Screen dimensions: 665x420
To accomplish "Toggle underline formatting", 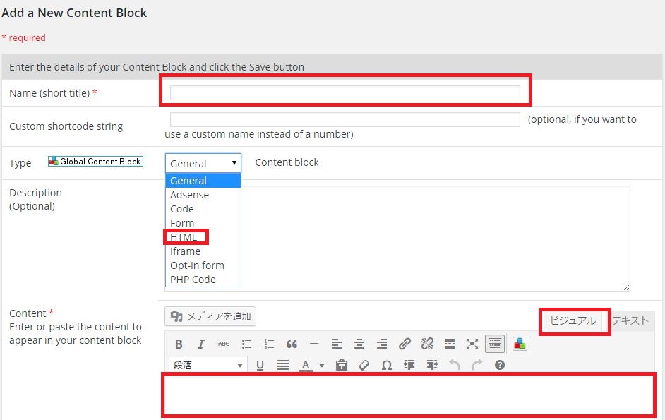I will 260,365.
